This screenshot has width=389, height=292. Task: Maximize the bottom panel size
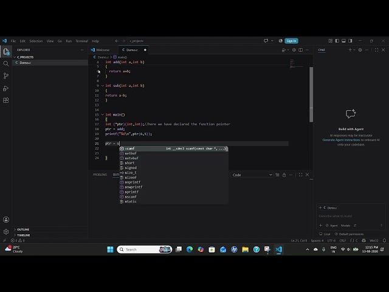point(301,175)
